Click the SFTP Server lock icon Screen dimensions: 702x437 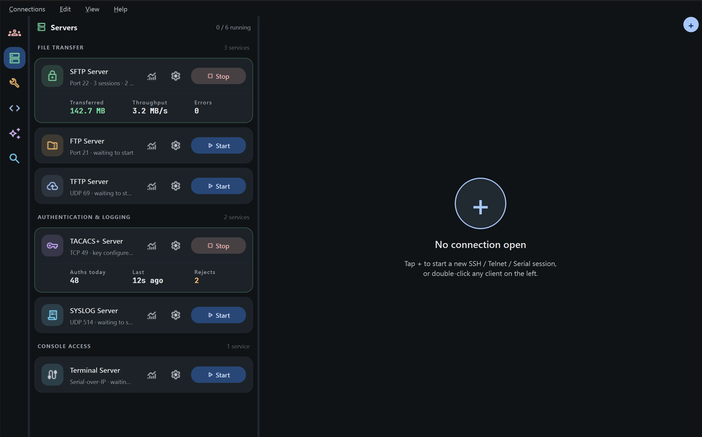(52, 76)
